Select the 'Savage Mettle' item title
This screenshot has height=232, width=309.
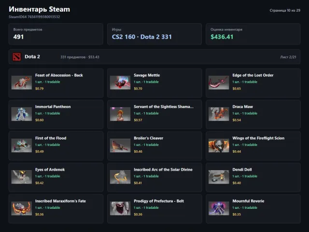point(147,75)
